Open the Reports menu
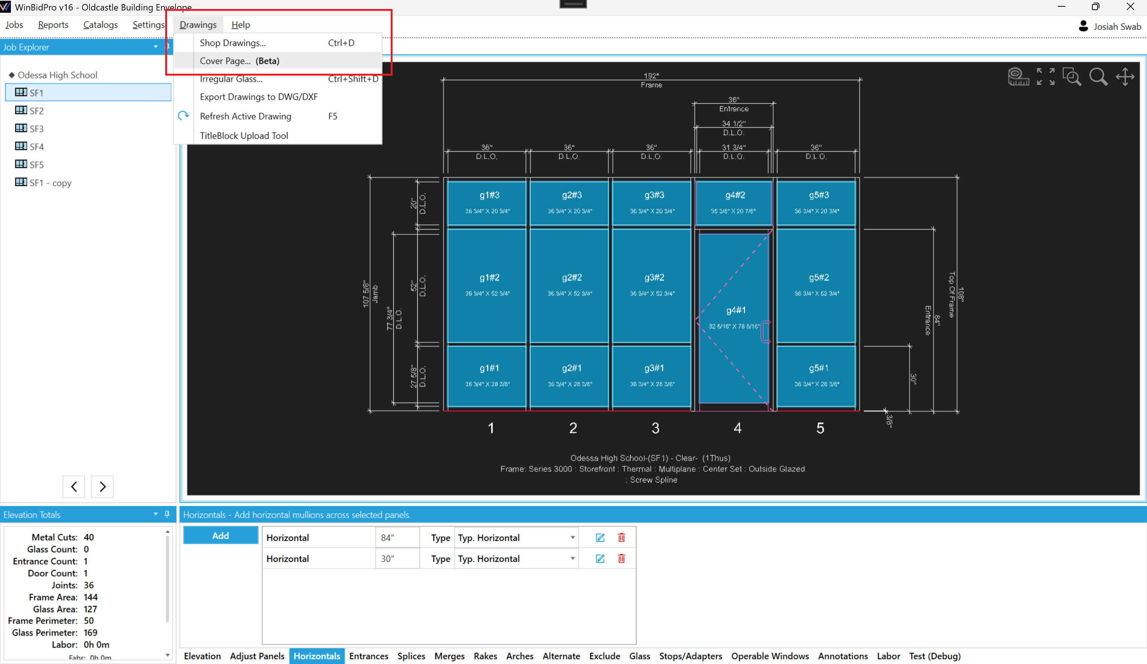The width and height of the screenshot is (1147, 664). (x=53, y=25)
